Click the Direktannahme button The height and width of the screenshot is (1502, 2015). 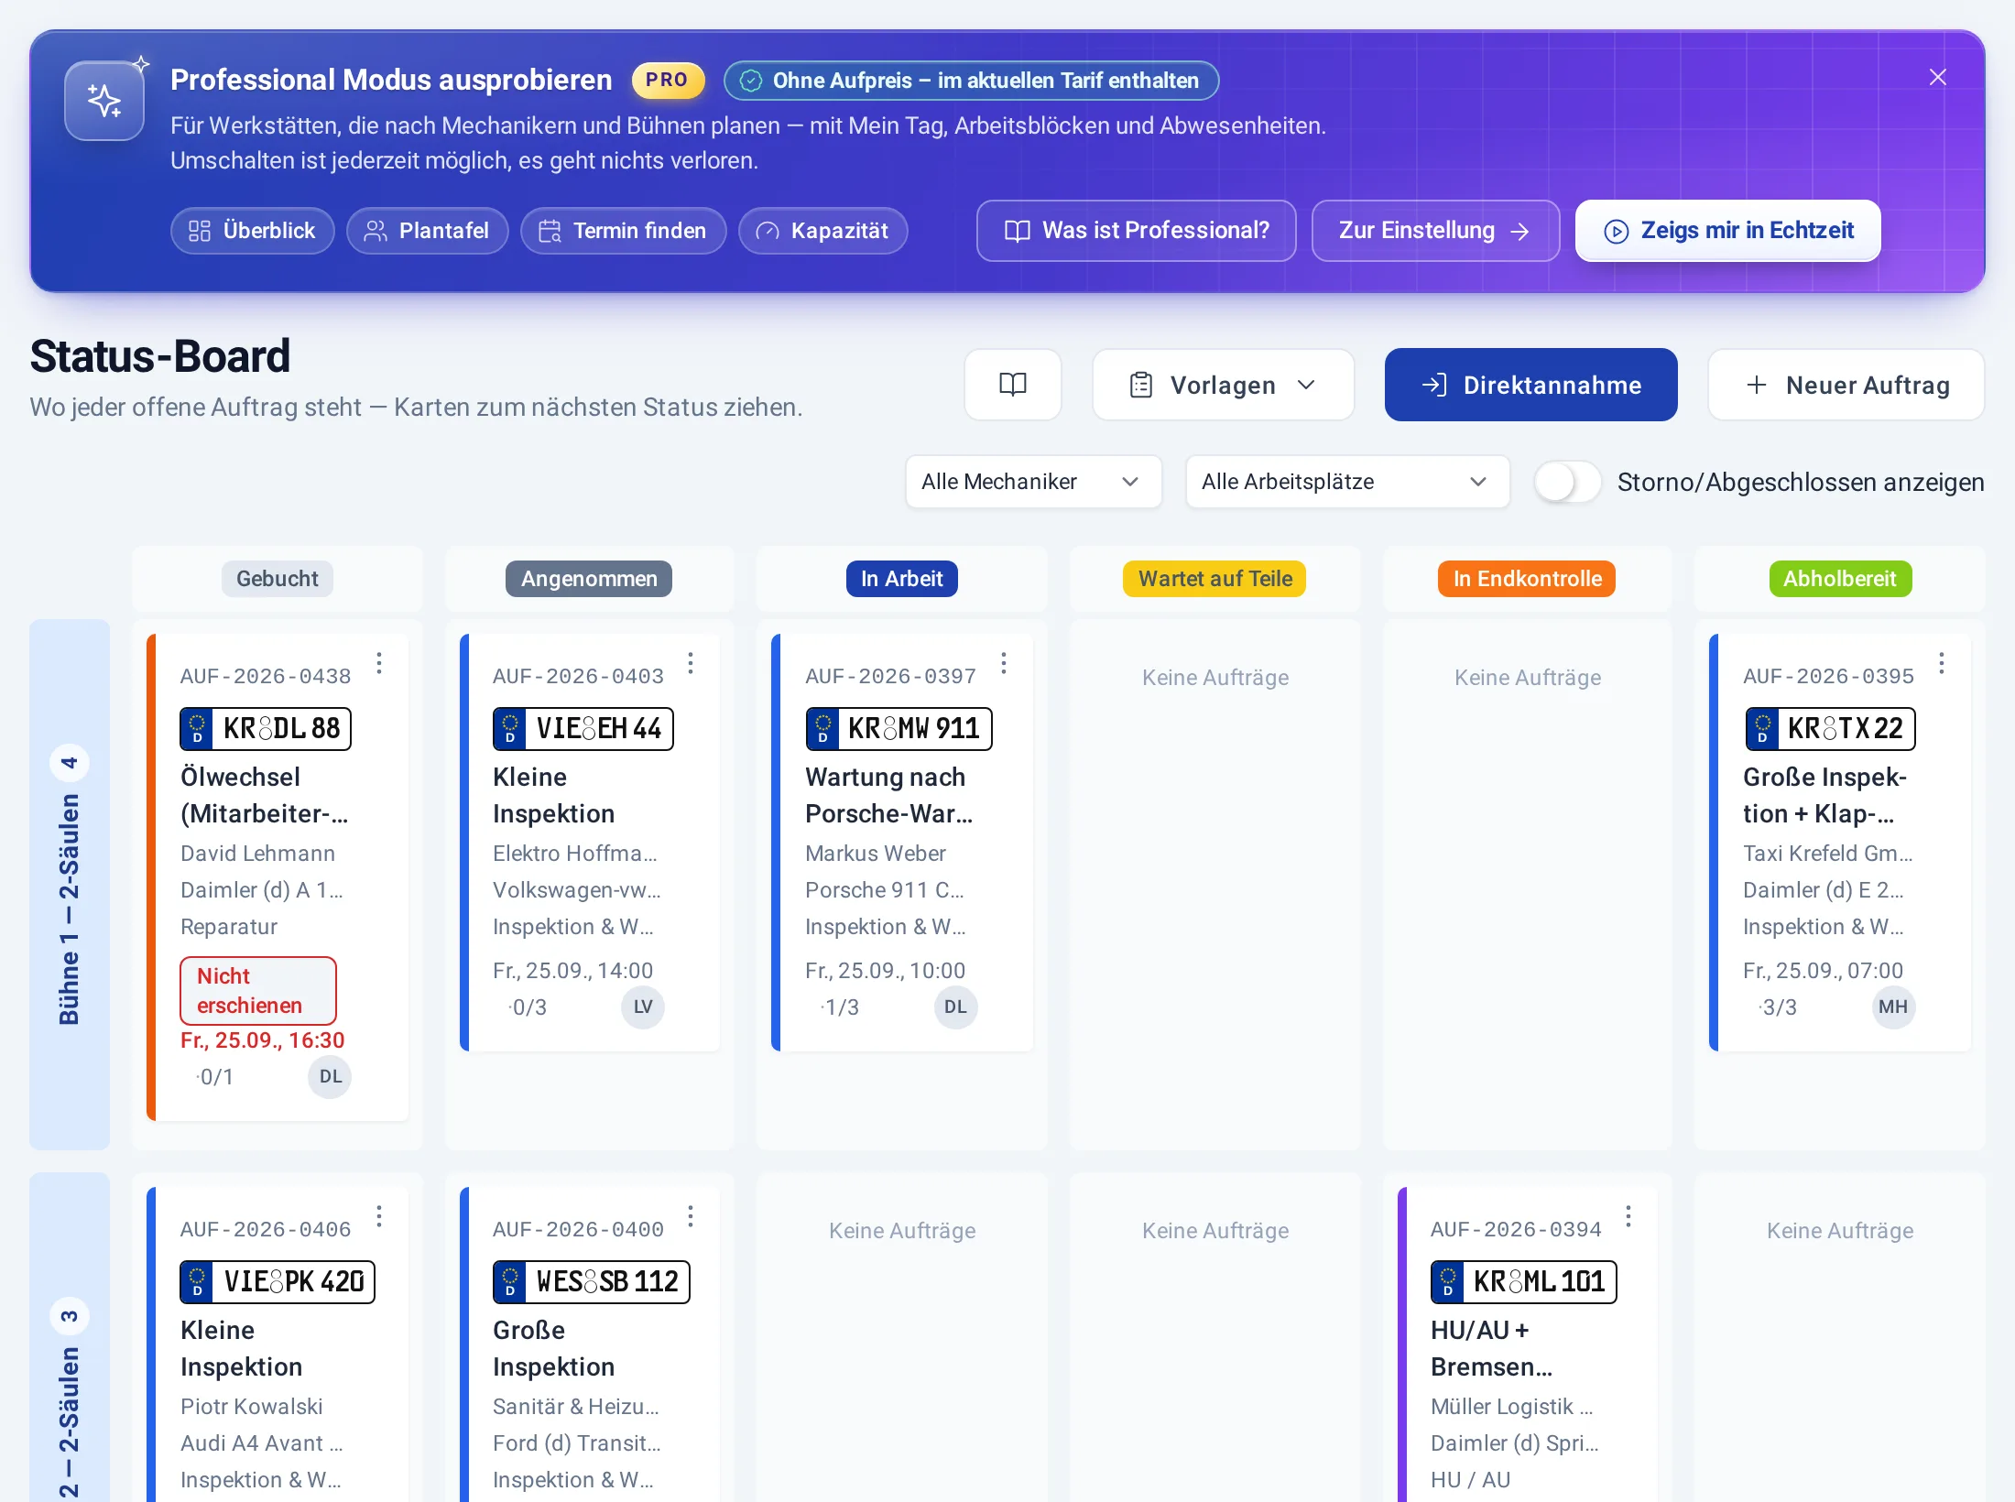pos(1530,385)
